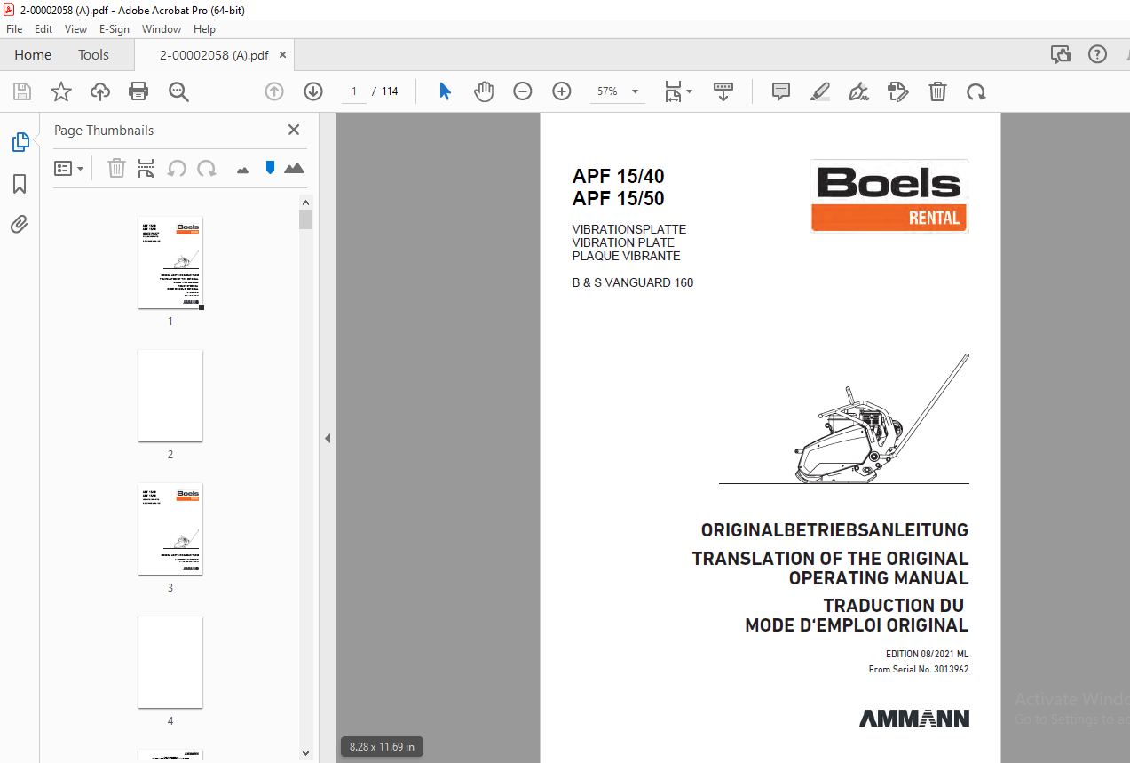The width and height of the screenshot is (1130, 763).
Task: Open the Attachments paperclip panel
Action: click(20, 224)
